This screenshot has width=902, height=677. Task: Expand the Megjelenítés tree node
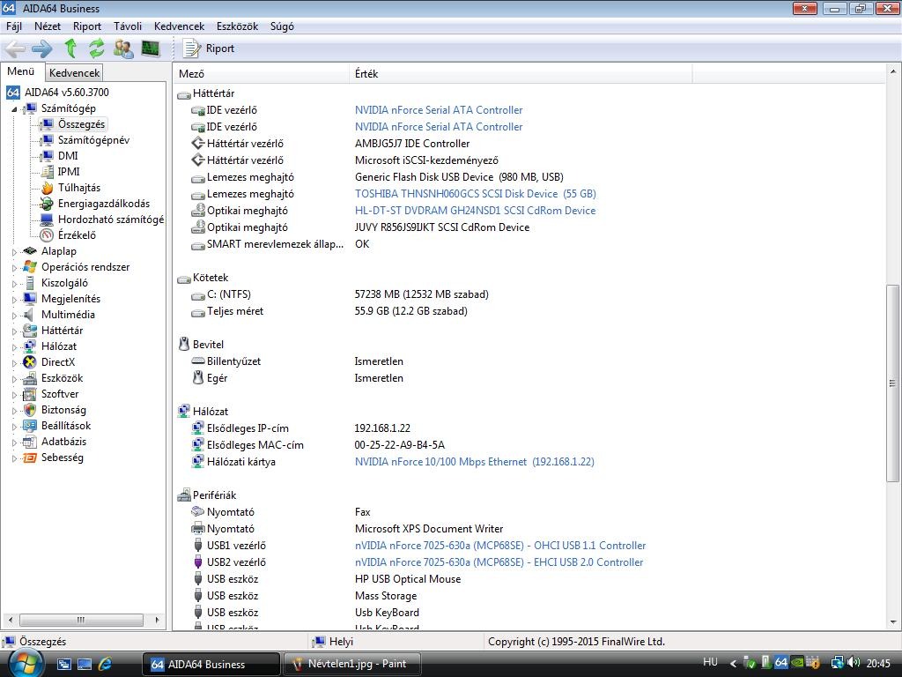coord(14,300)
